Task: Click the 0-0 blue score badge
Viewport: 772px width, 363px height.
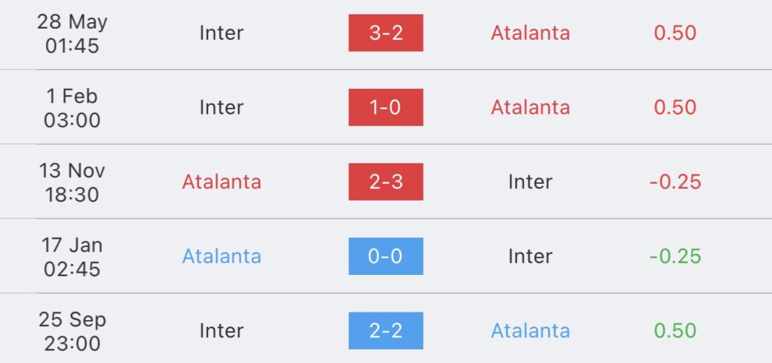Action: [x=385, y=256]
